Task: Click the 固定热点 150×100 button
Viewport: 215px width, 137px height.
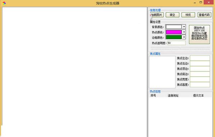Action: pyautogui.click(x=199, y=34)
